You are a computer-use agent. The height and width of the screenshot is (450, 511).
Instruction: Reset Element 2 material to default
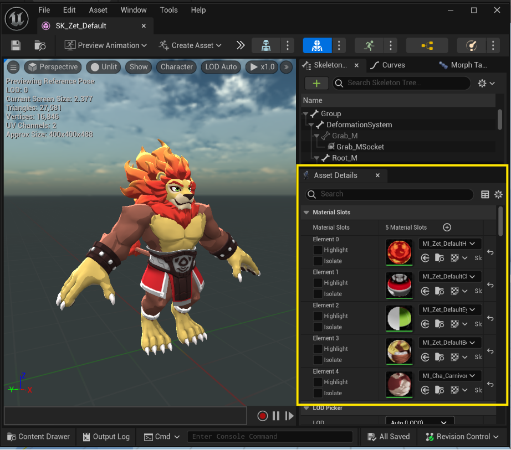click(x=490, y=318)
